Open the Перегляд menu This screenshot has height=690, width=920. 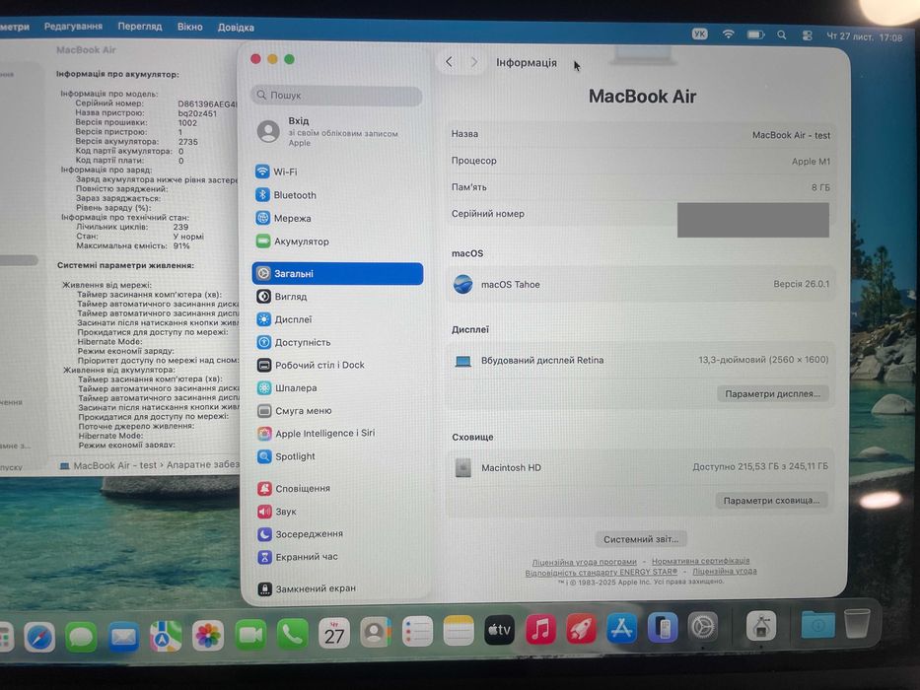click(140, 27)
